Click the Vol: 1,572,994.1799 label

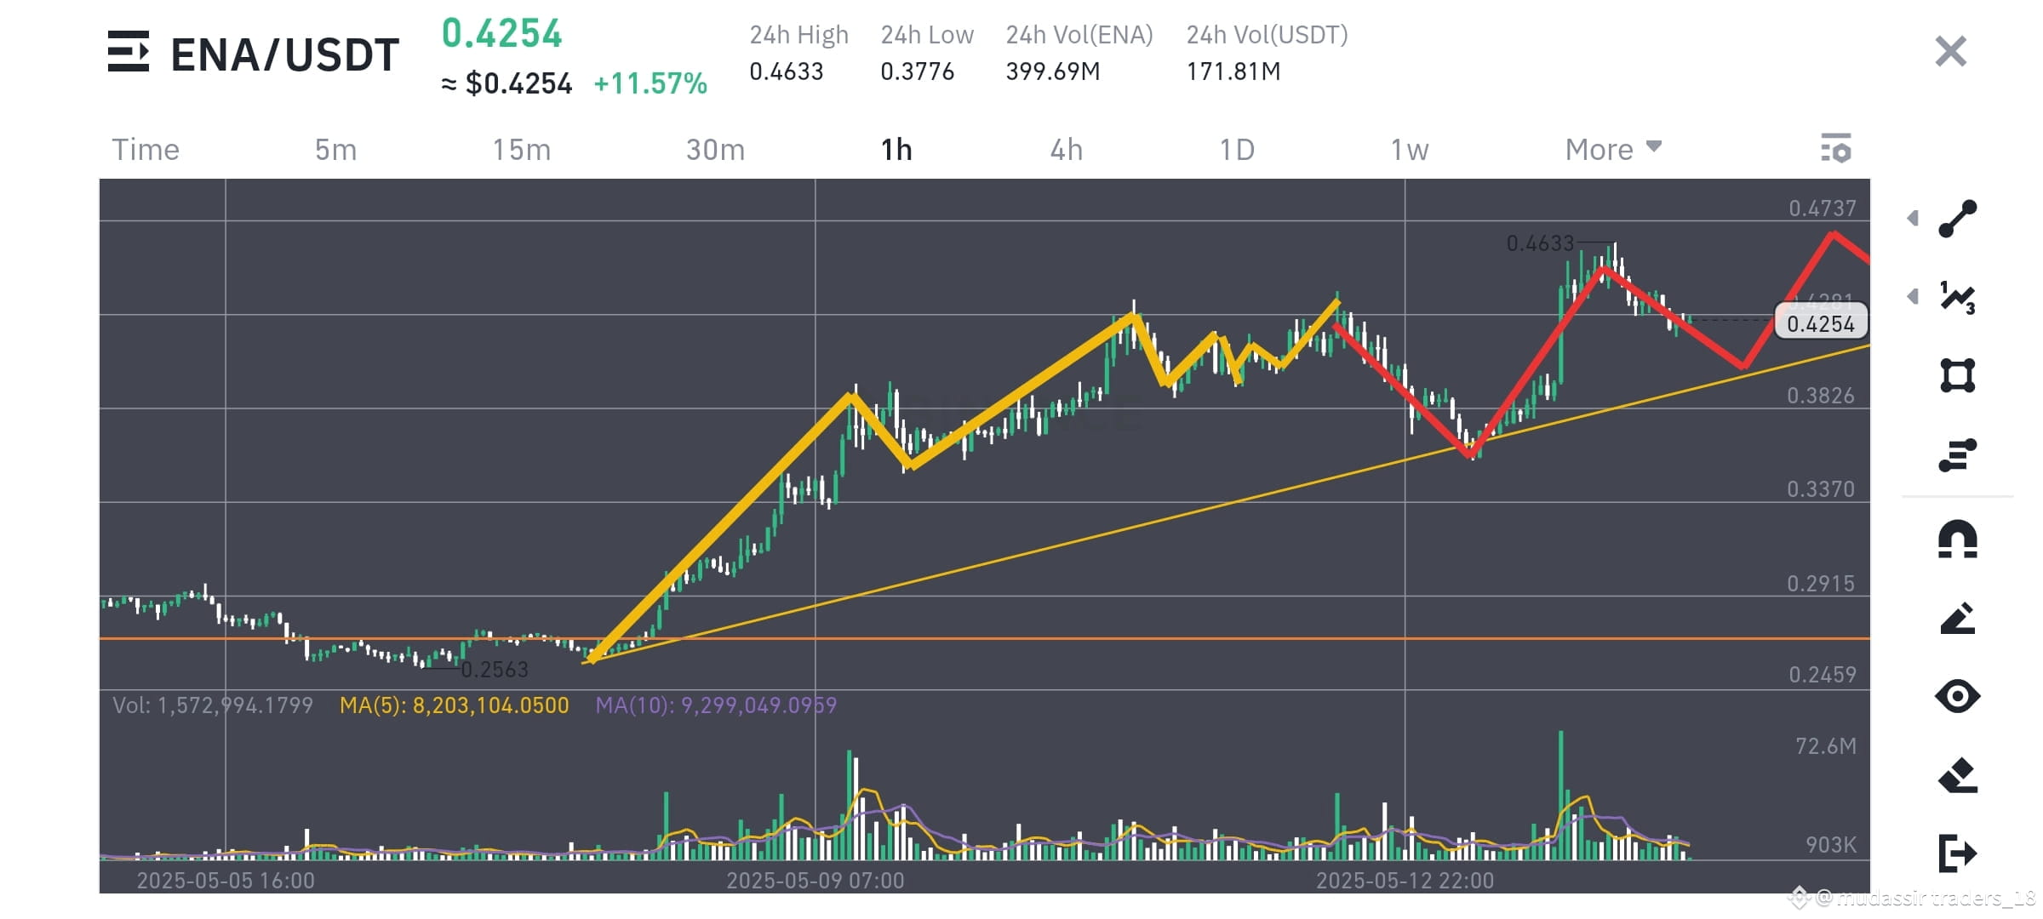pos(213,705)
